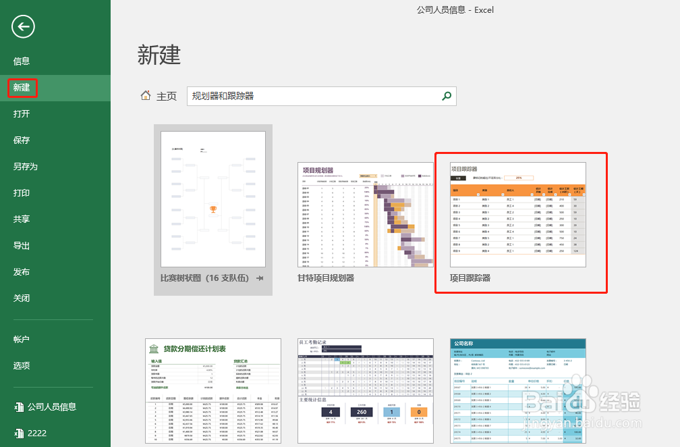Open recent file 公司人员信息
This screenshot has width=680, height=447.
click(51, 406)
